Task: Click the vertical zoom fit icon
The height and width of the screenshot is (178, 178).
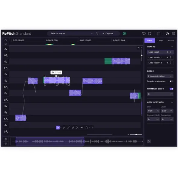Action: [142, 48]
